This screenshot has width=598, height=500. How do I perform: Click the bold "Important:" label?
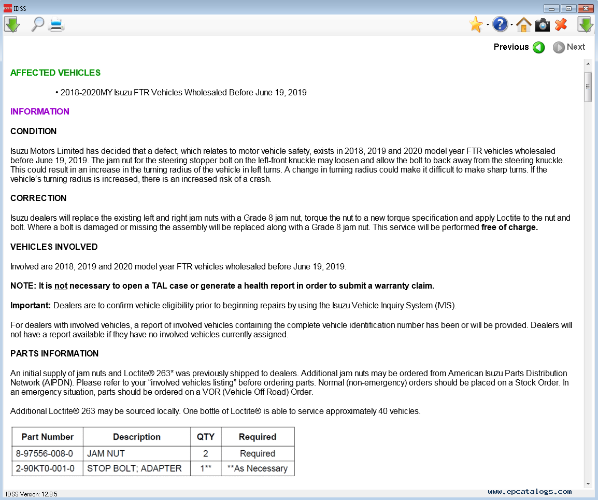(x=31, y=306)
